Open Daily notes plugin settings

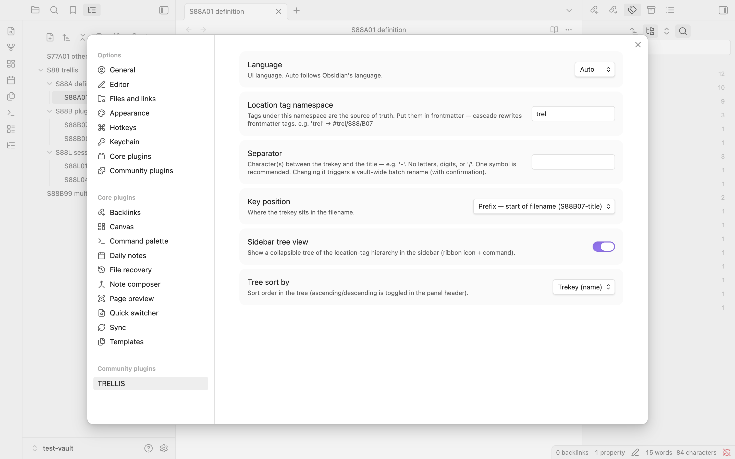tap(151, 256)
